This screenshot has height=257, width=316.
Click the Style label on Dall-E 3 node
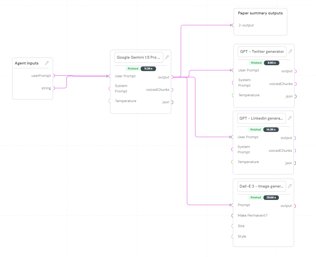point(242,236)
